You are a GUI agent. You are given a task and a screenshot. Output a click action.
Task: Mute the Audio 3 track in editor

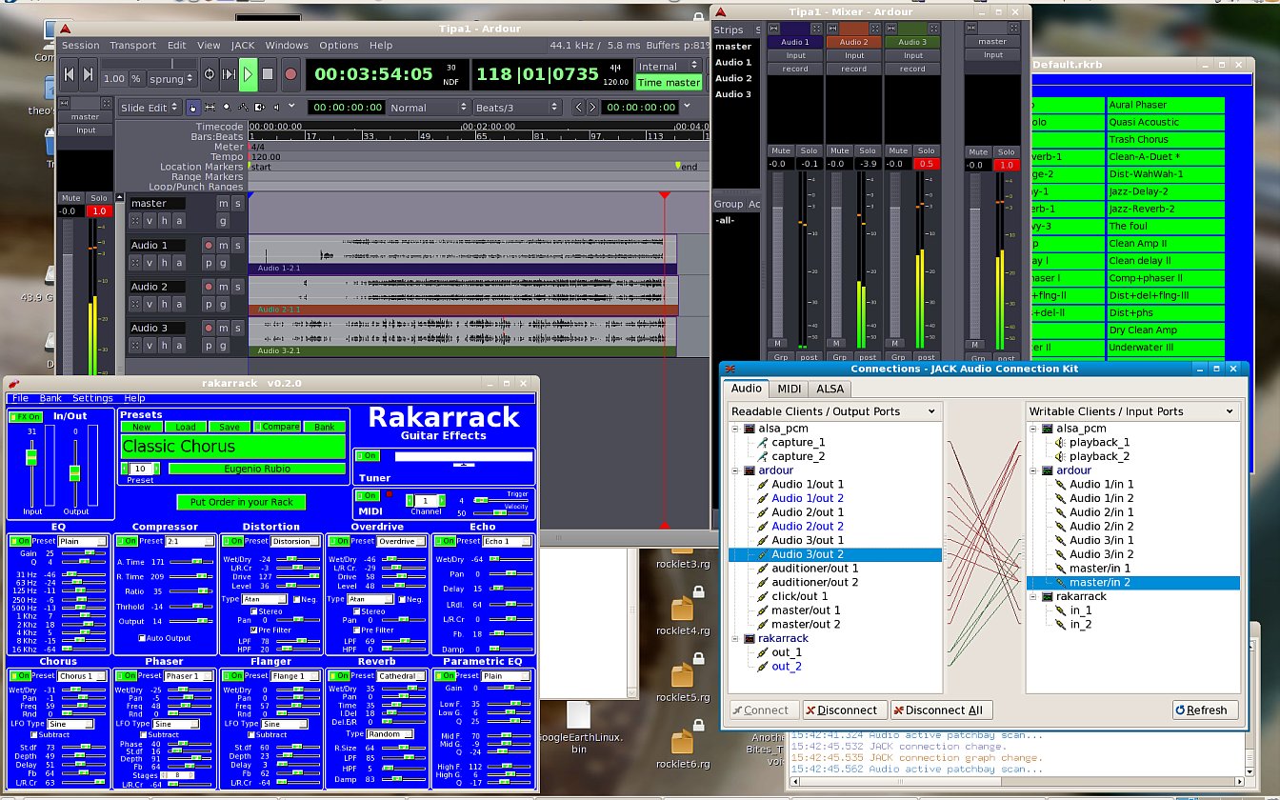tap(223, 328)
